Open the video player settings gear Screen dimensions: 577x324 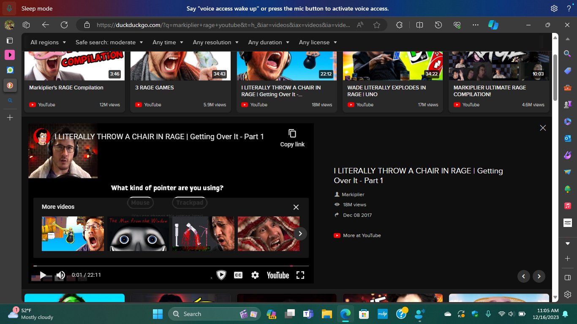tap(255, 275)
